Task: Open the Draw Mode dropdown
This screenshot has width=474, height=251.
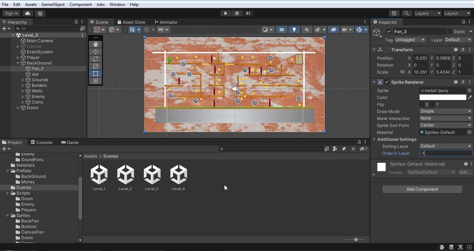Action: click(x=446, y=112)
